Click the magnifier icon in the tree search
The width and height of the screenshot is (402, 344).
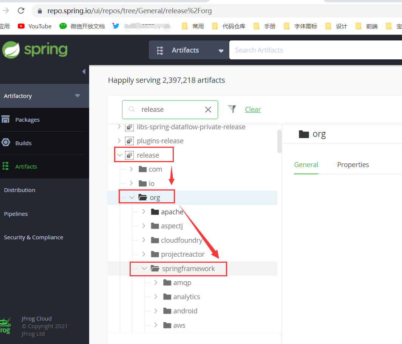tap(131, 109)
